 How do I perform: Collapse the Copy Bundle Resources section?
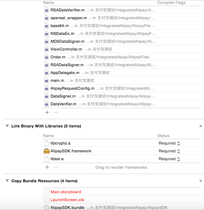click(x=7, y=181)
